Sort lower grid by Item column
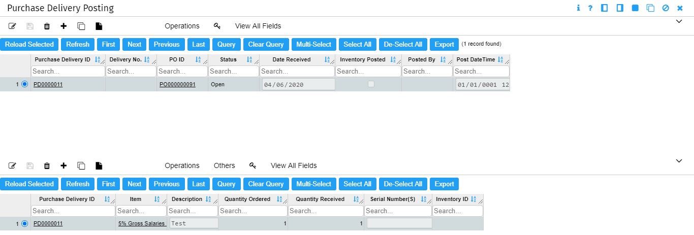Viewport: 694px width, 235px height. (157, 199)
